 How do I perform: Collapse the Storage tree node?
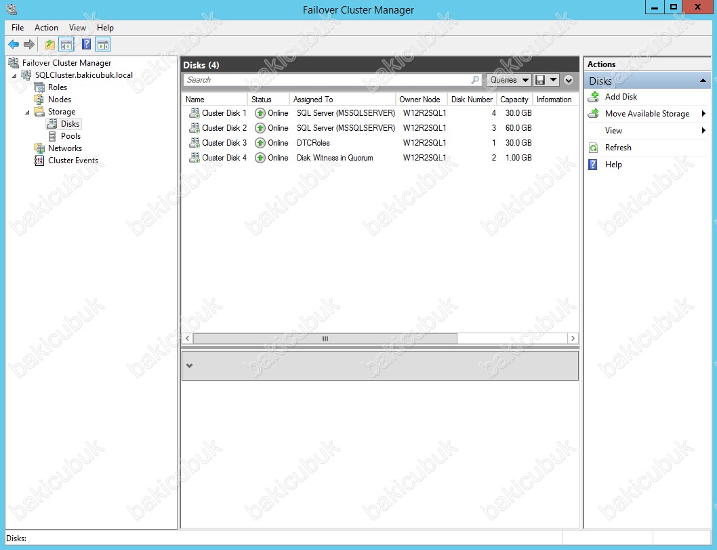click(27, 112)
